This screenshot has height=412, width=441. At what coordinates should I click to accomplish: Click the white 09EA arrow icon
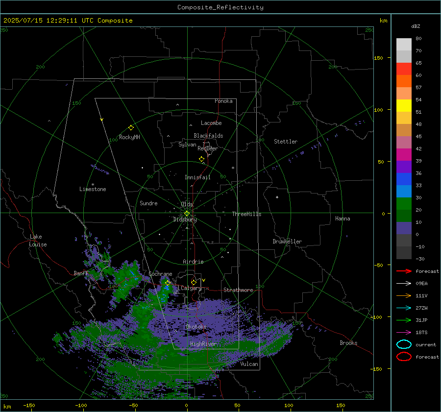coord(404,284)
